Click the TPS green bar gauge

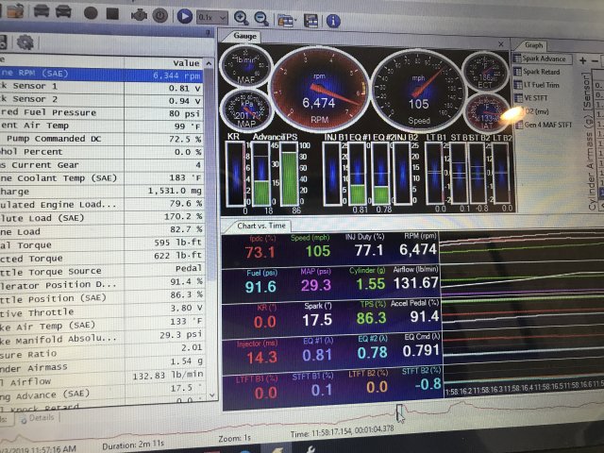click(x=290, y=174)
